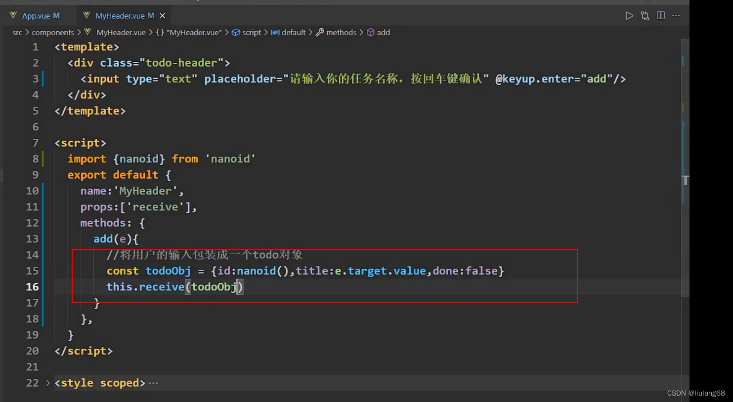Click e.target.value on line 15
The width and height of the screenshot is (733, 402).
click(x=381, y=271)
